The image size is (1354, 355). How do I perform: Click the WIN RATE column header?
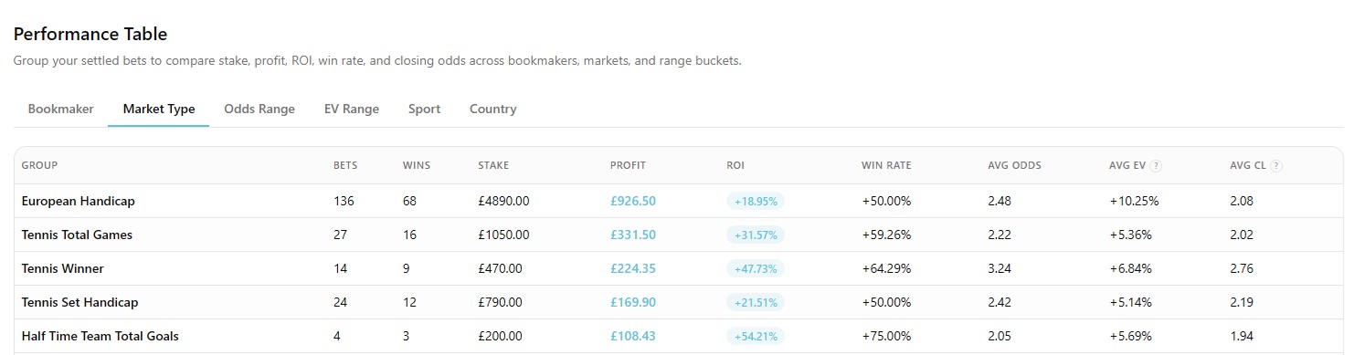(886, 166)
